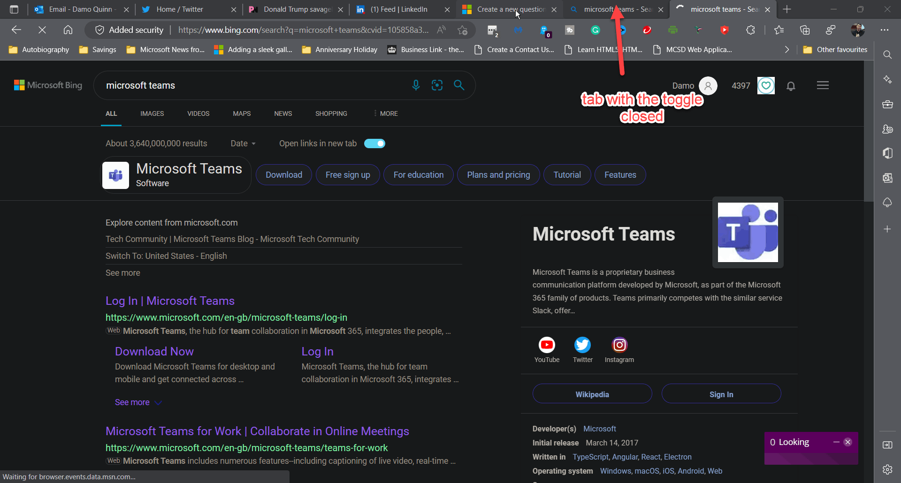Expand the See more chevron under Log In

click(x=159, y=402)
